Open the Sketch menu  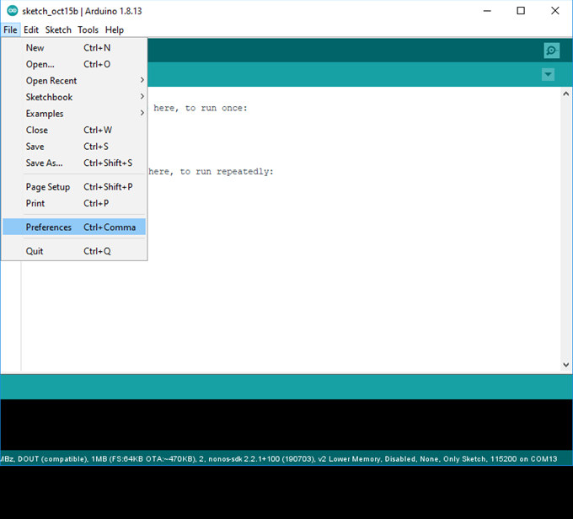58,29
